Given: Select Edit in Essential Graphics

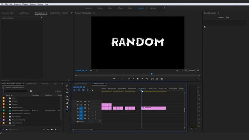Looking at the screenshot, I should point(228,17).
